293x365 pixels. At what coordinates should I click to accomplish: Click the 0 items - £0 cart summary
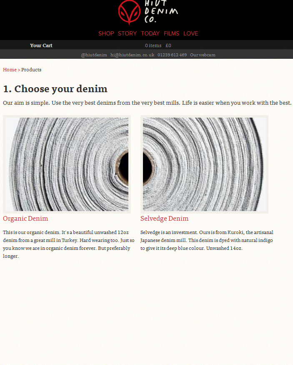[158, 45]
